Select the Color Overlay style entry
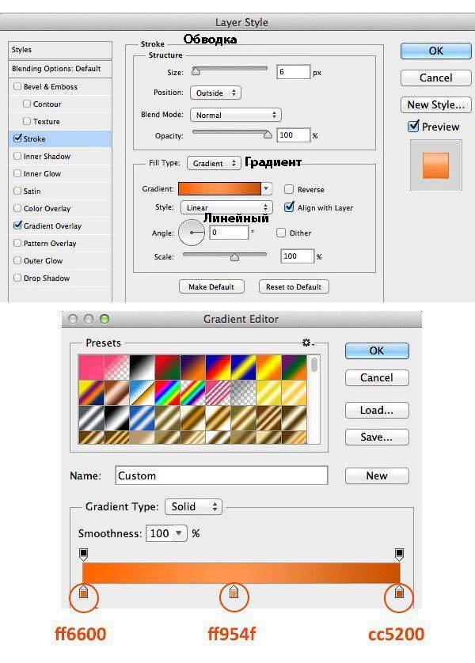475x663 pixels. [60, 208]
